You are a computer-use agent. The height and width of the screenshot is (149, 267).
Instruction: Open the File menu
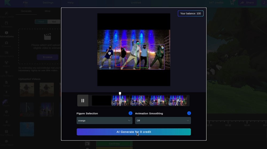[x=25, y=3]
